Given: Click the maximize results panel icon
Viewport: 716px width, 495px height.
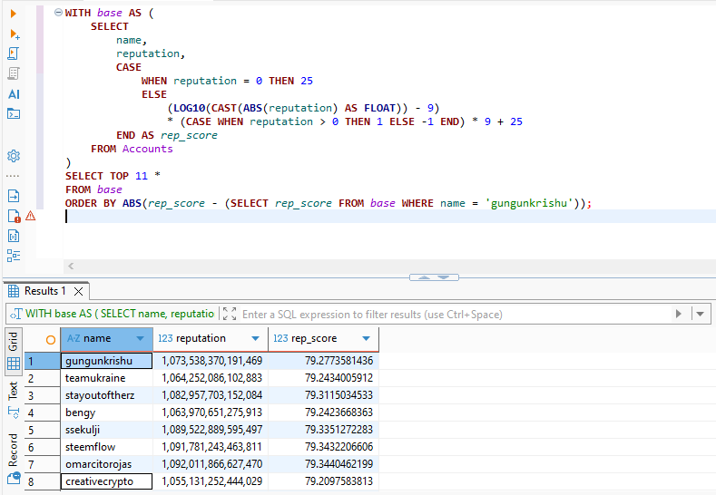Looking at the screenshot, I should click(x=230, y=314).
